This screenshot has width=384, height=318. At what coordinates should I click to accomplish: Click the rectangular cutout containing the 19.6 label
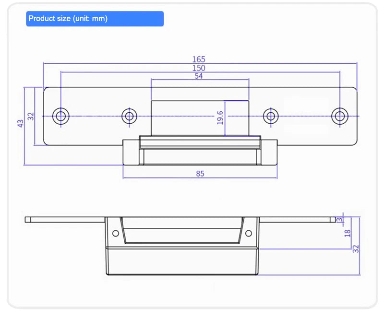[238, 118]
